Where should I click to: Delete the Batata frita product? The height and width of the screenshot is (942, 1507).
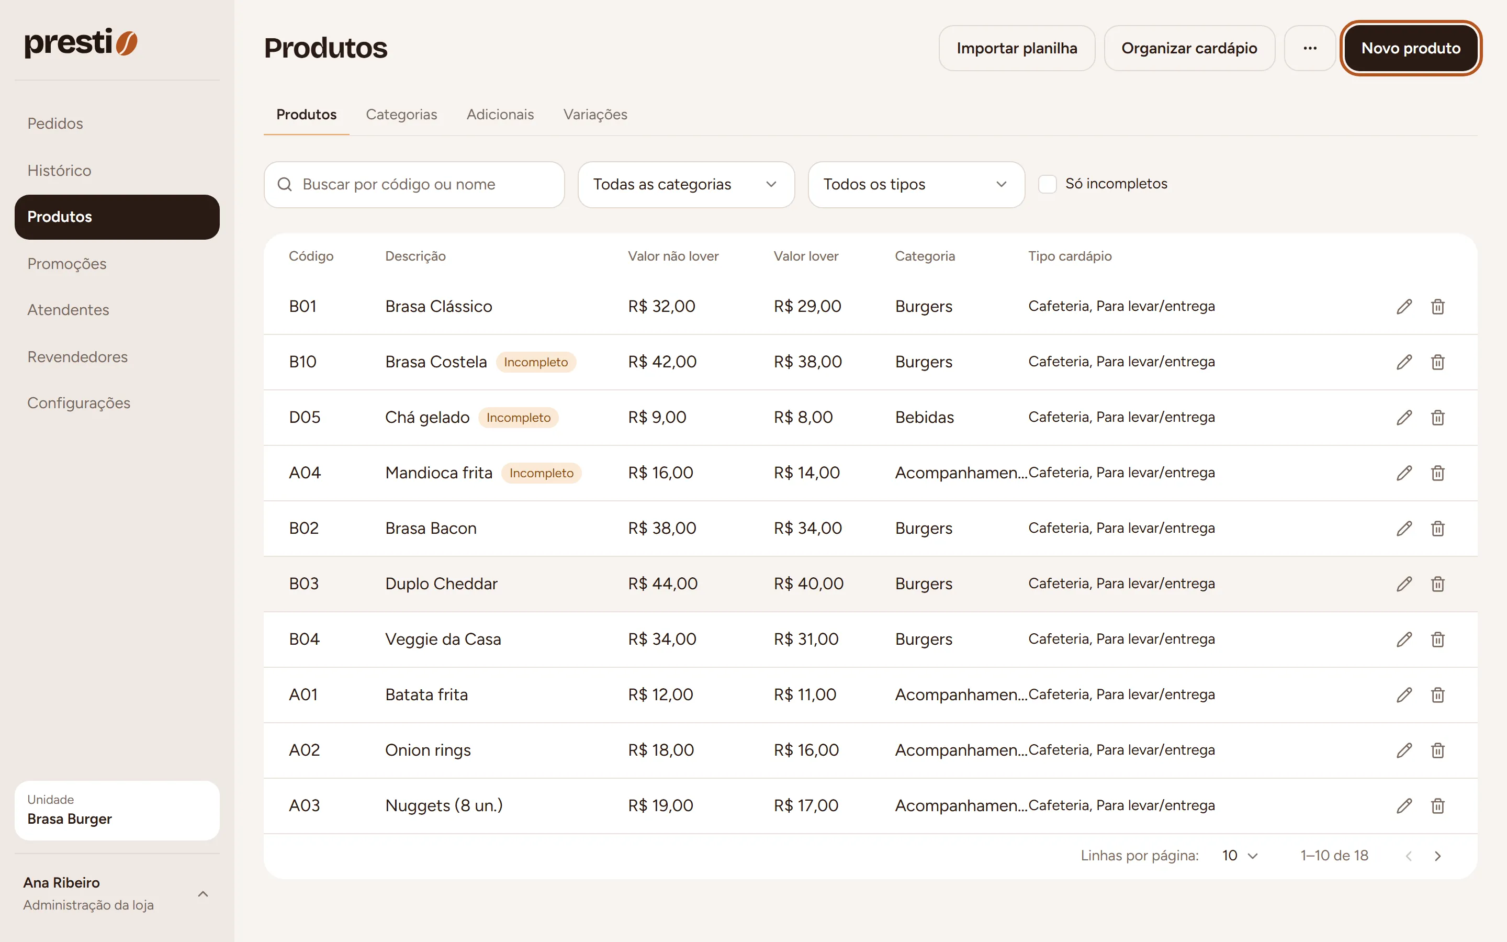(1437, 694)
